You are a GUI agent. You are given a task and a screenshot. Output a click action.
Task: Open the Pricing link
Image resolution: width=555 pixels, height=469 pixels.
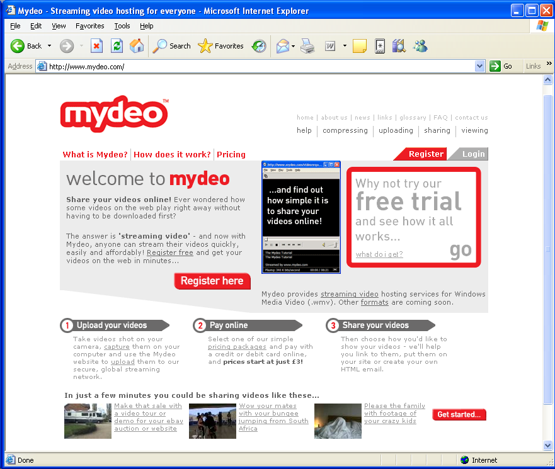(x=231, y=155)
